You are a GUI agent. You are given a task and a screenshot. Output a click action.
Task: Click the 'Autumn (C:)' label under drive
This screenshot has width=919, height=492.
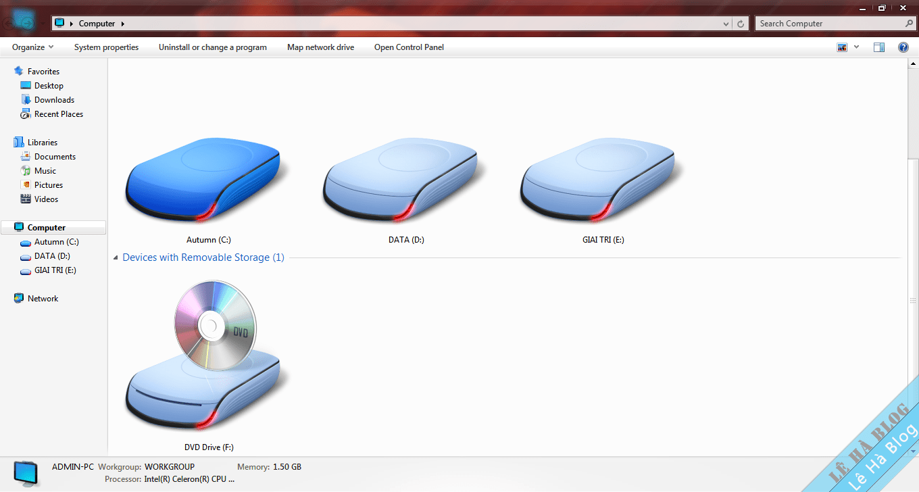(x=209, y=240)
